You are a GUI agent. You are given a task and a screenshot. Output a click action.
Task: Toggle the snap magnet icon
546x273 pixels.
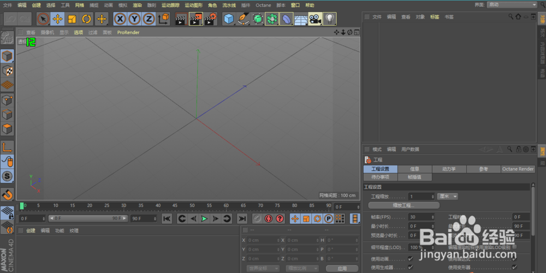point(7,195)
